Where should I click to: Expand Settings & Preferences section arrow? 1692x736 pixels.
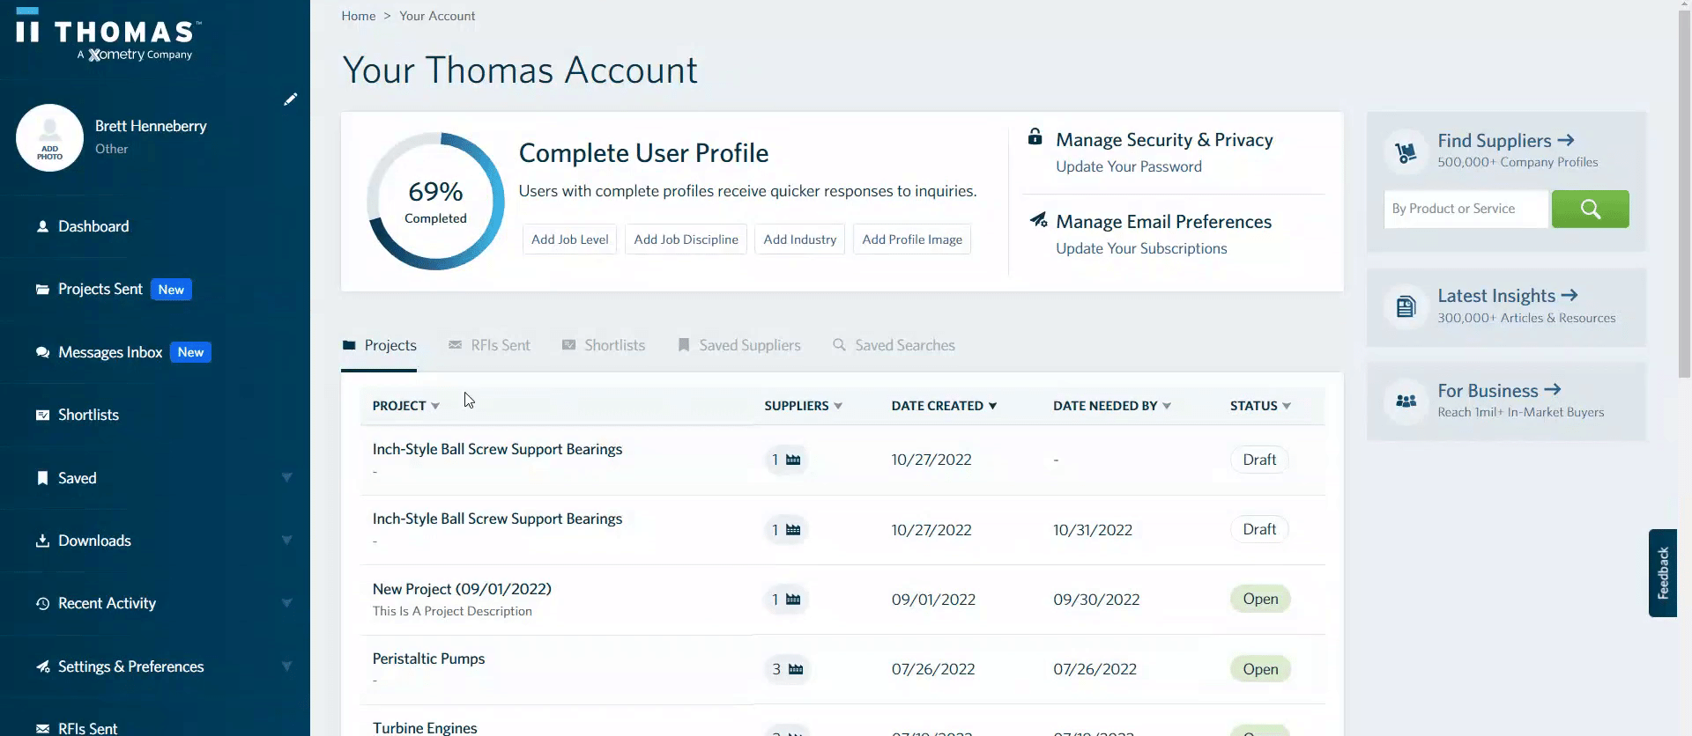(286, 666)
